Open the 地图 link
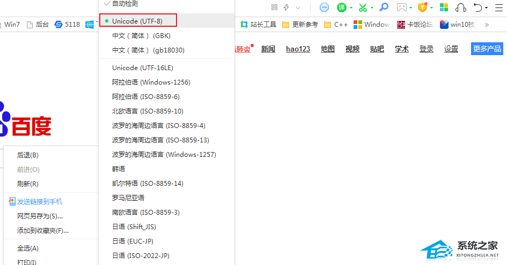 point(328,49)
